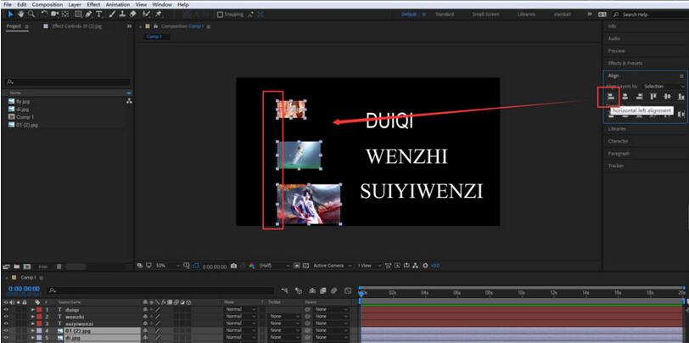Screen dimensions: 689x343
Task: Take a snapshot with the camera icon
Action: [233, 266]
